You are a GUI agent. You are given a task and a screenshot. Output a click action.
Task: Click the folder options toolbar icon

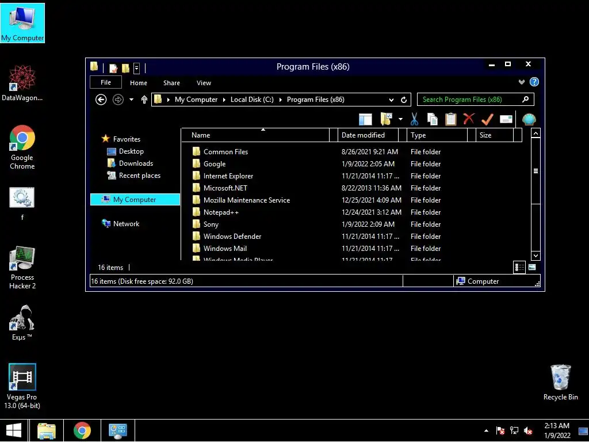[386, 119]
